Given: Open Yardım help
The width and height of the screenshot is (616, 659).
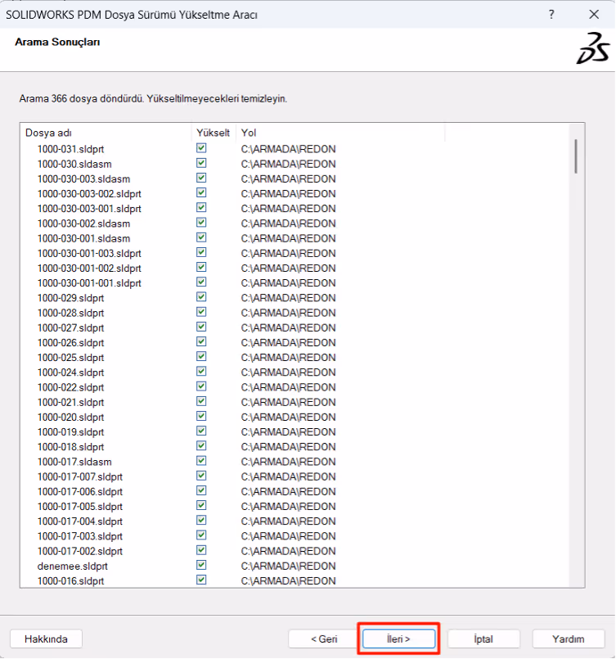Looking at the screenshot, I should click(x=568, y=639).
